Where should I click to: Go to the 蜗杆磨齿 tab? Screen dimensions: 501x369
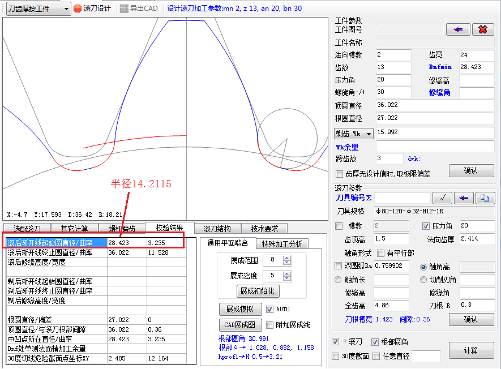[122, 229]
